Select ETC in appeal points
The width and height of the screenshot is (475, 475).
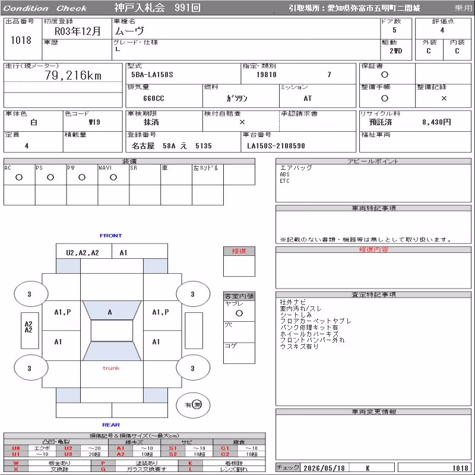click(284, 181)
